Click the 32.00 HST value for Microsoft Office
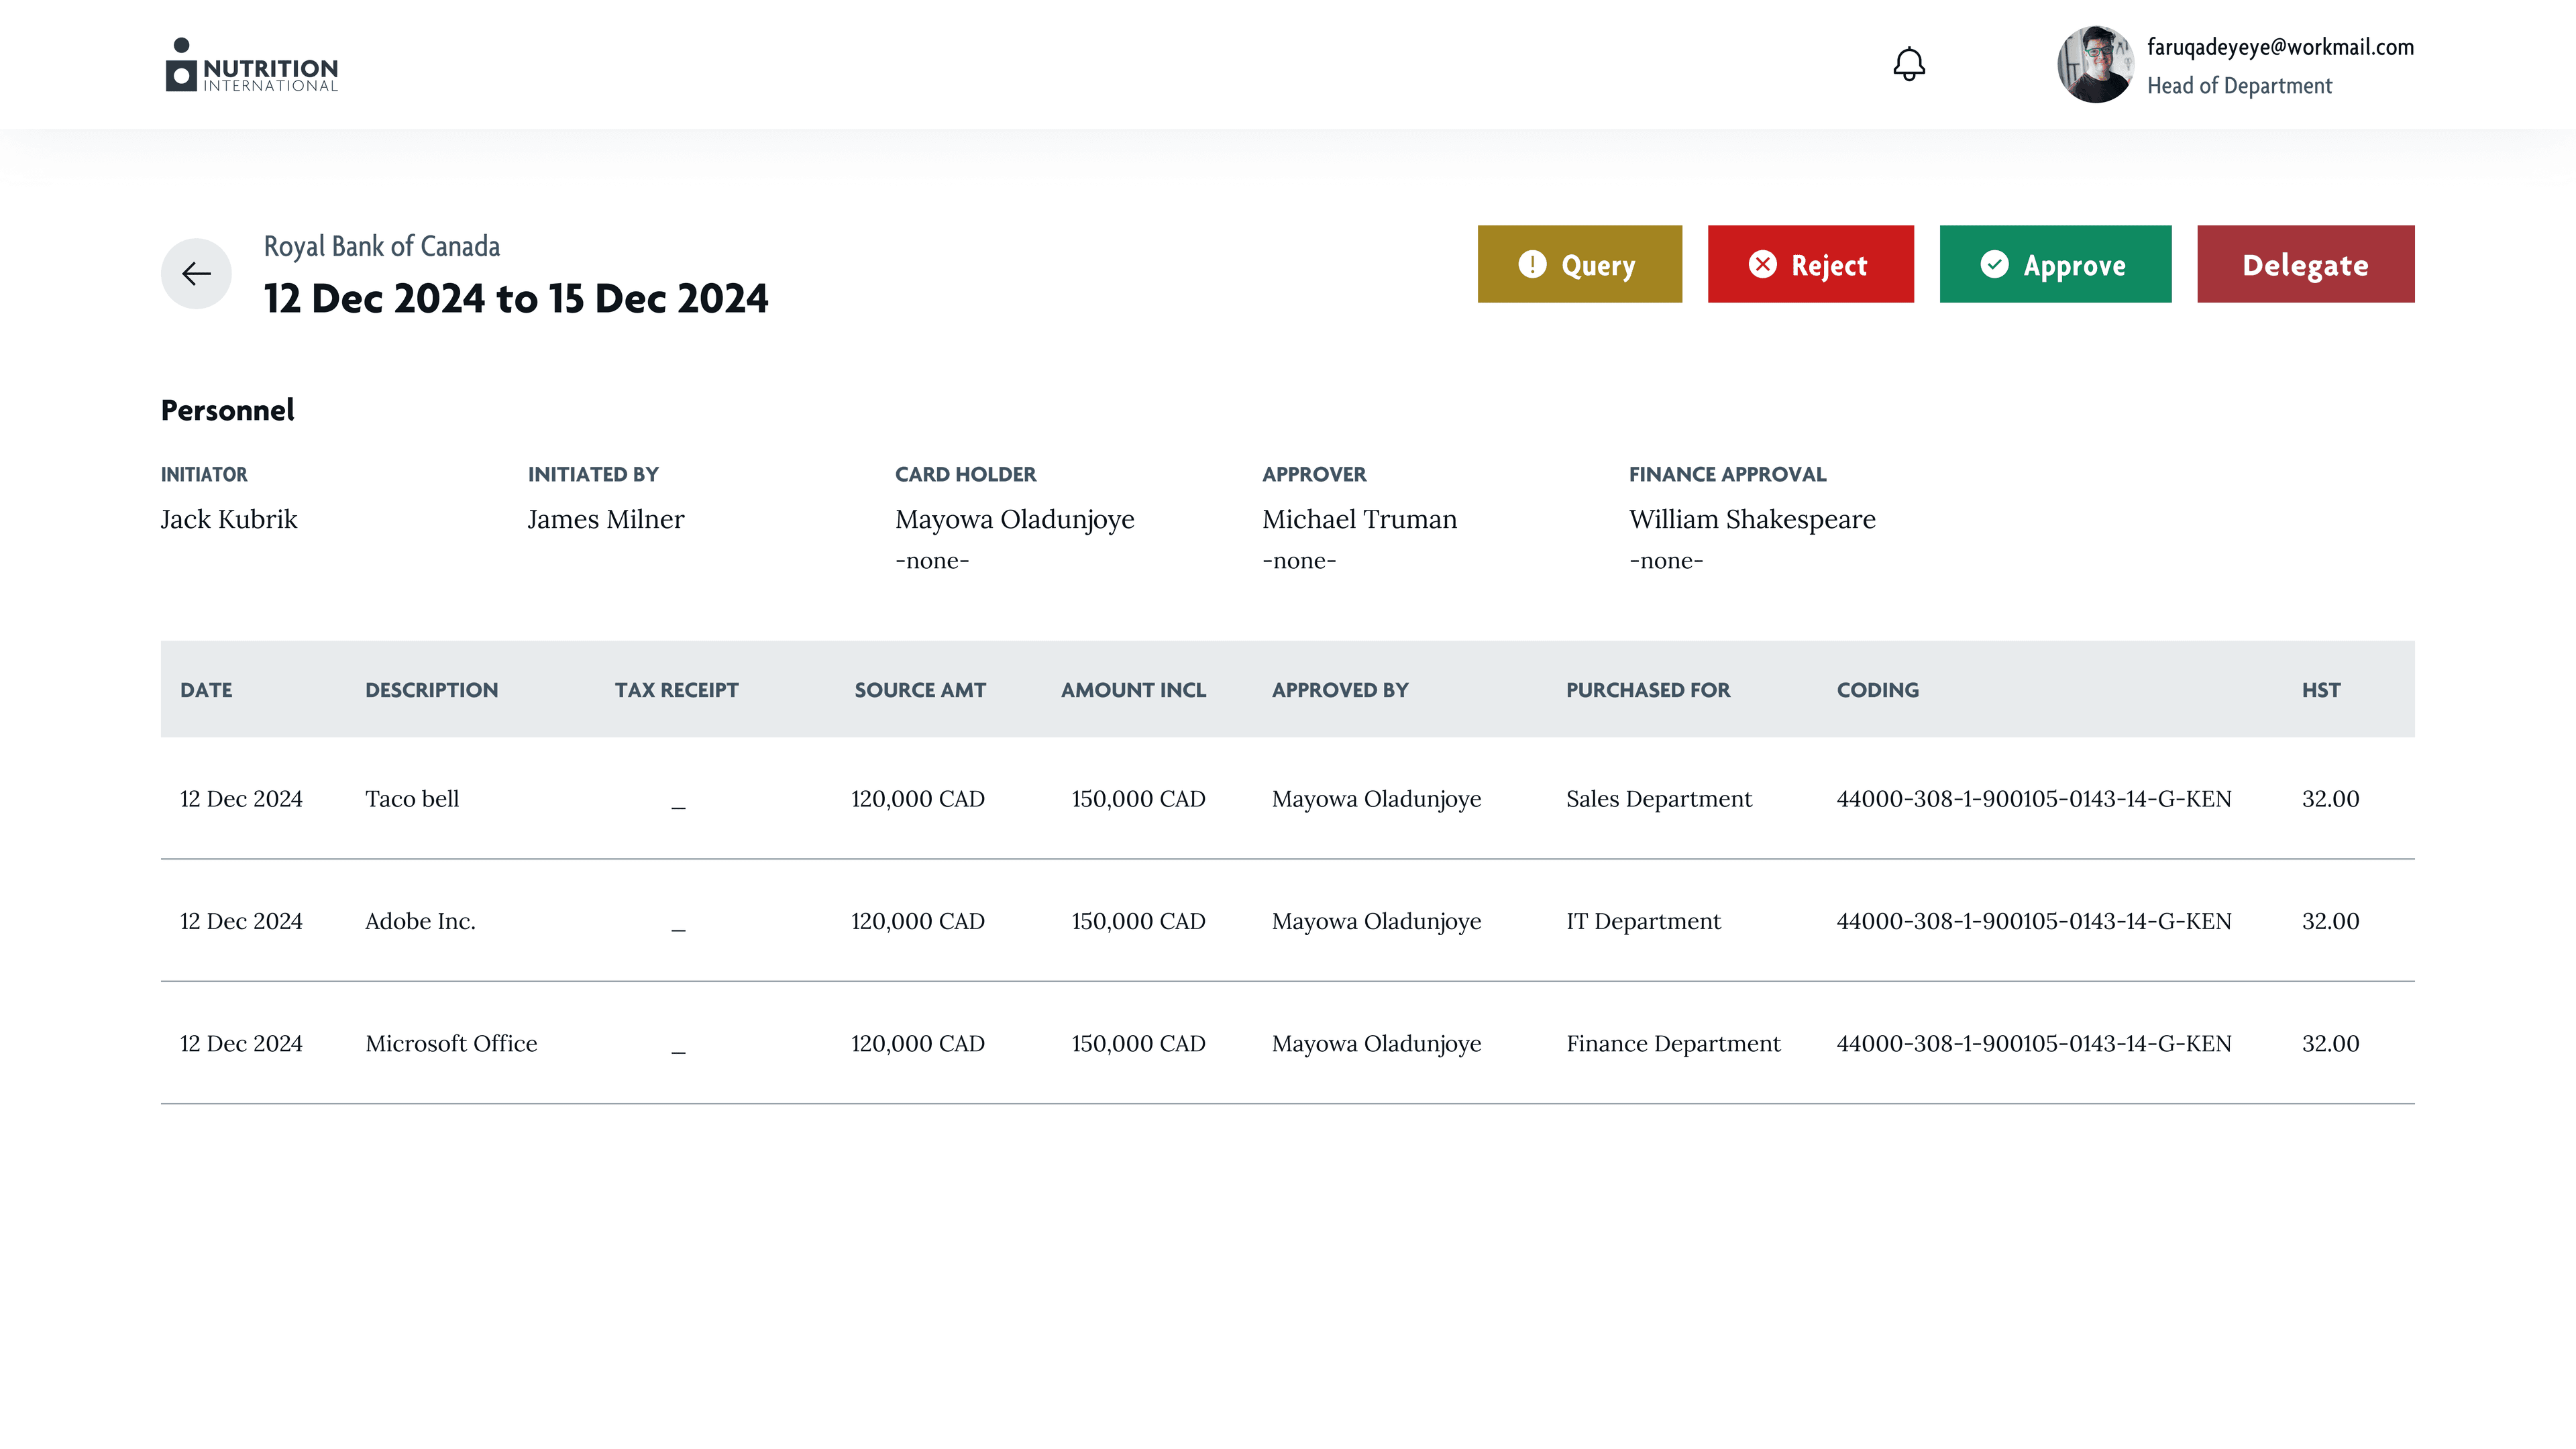Image resolution: width=2576 pixels, height=1449 pixels. [x=2330, y=1043]
